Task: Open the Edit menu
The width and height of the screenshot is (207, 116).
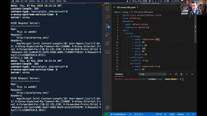Action: (26, 1)
